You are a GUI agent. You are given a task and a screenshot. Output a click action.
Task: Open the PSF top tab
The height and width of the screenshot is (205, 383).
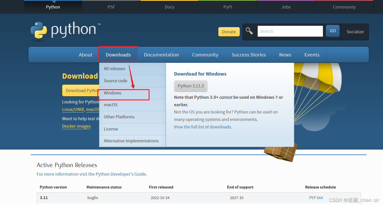(111, 7)
